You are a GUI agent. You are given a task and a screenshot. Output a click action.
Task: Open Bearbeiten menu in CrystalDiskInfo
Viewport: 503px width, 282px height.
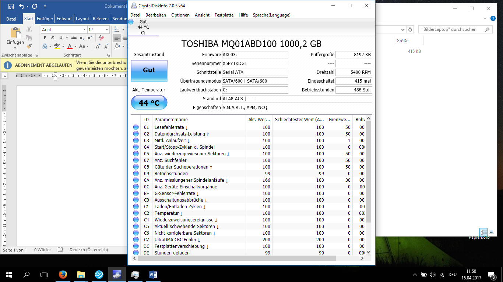(x=156, y=15)
